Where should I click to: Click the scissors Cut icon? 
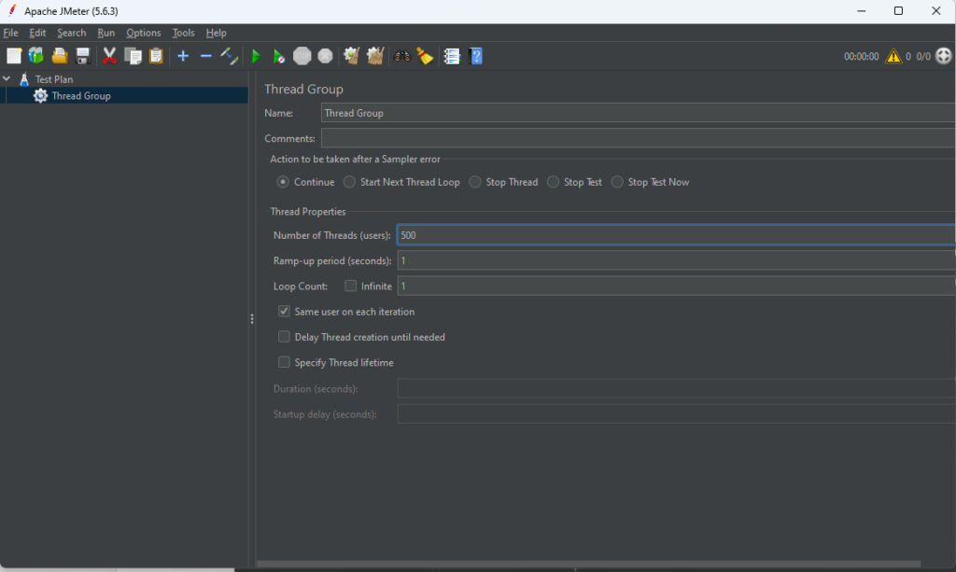tap(109, 56)
